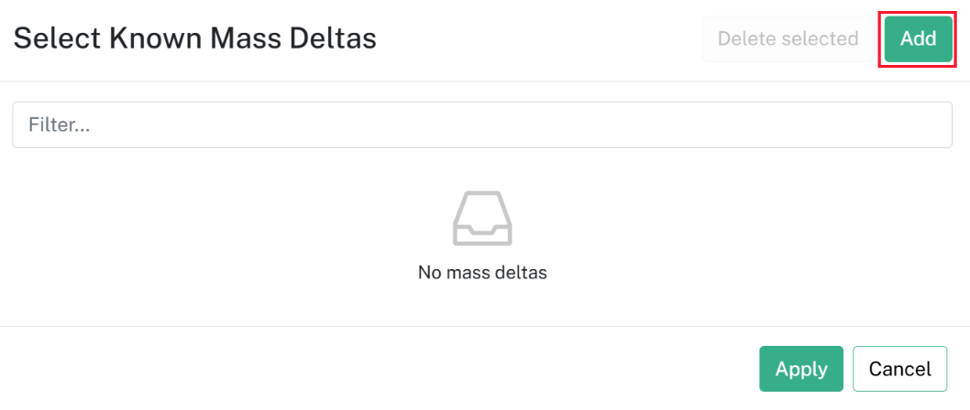Click the empty state placeholder text
The width and height of the screenshot is (970, 410).
click(x=482, y=273)
